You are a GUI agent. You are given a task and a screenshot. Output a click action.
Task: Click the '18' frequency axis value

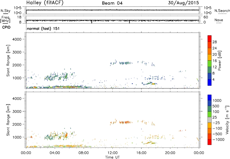pos(19,17)
